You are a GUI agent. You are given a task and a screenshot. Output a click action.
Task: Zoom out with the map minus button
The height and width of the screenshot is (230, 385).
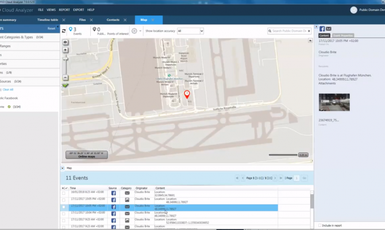point(66,78)
